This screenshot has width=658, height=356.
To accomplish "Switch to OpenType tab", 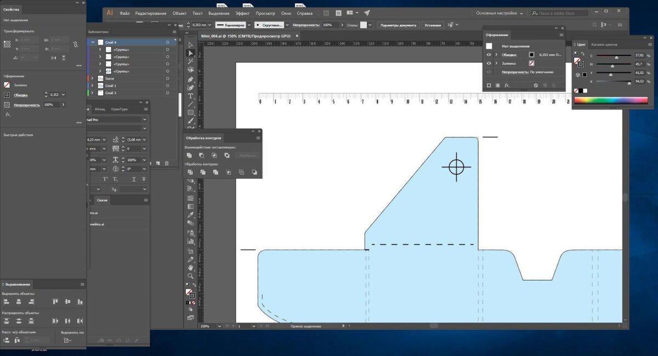I will click(x=119, y=109).
